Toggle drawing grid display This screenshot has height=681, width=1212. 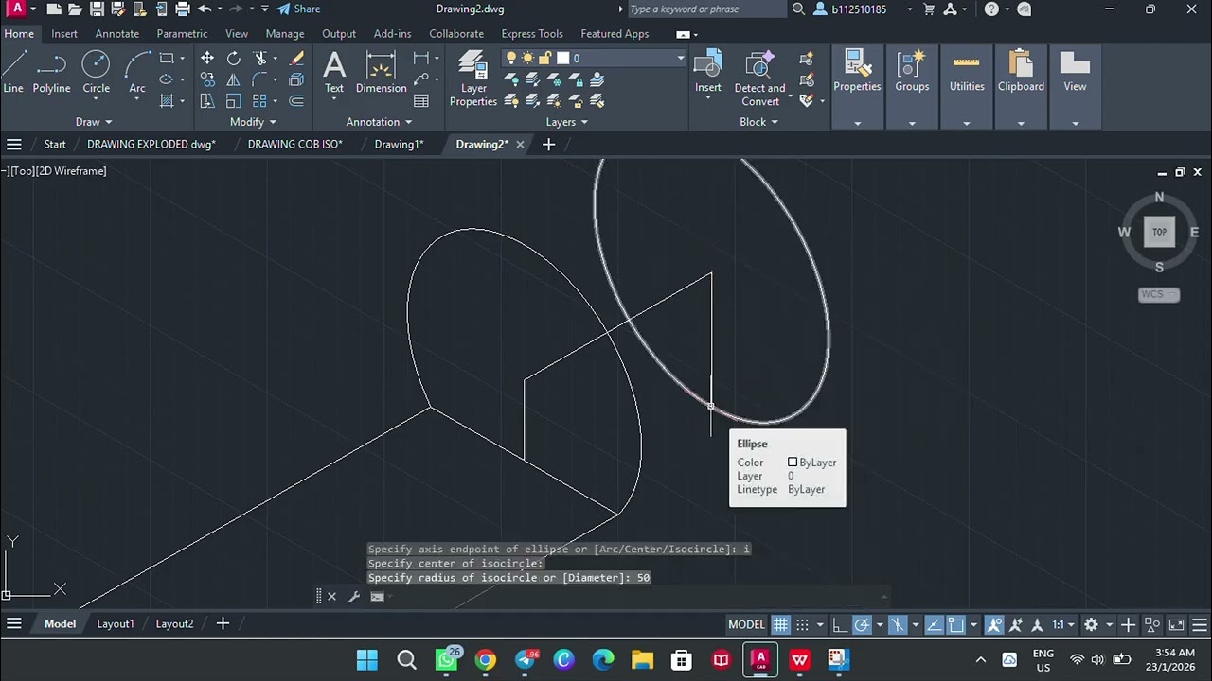pos(780,624)
